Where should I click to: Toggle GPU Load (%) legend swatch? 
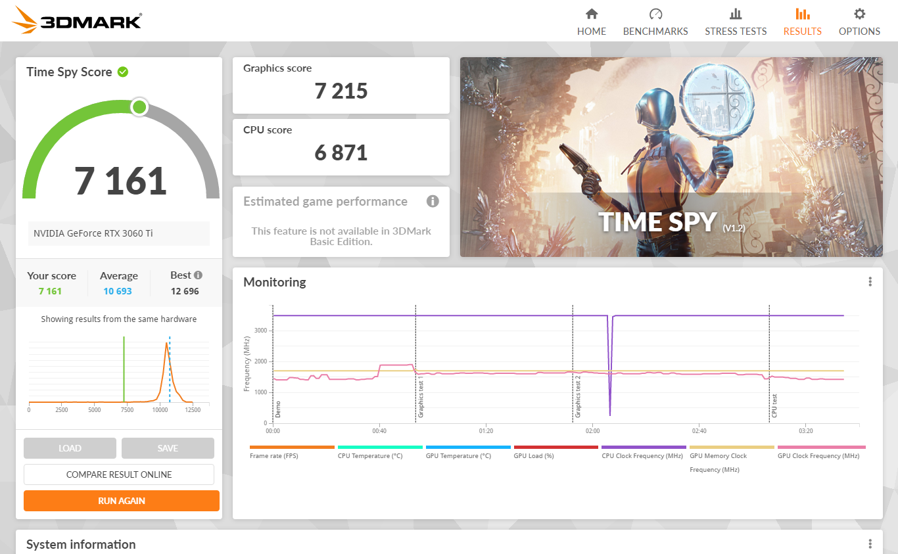point(557,448)
